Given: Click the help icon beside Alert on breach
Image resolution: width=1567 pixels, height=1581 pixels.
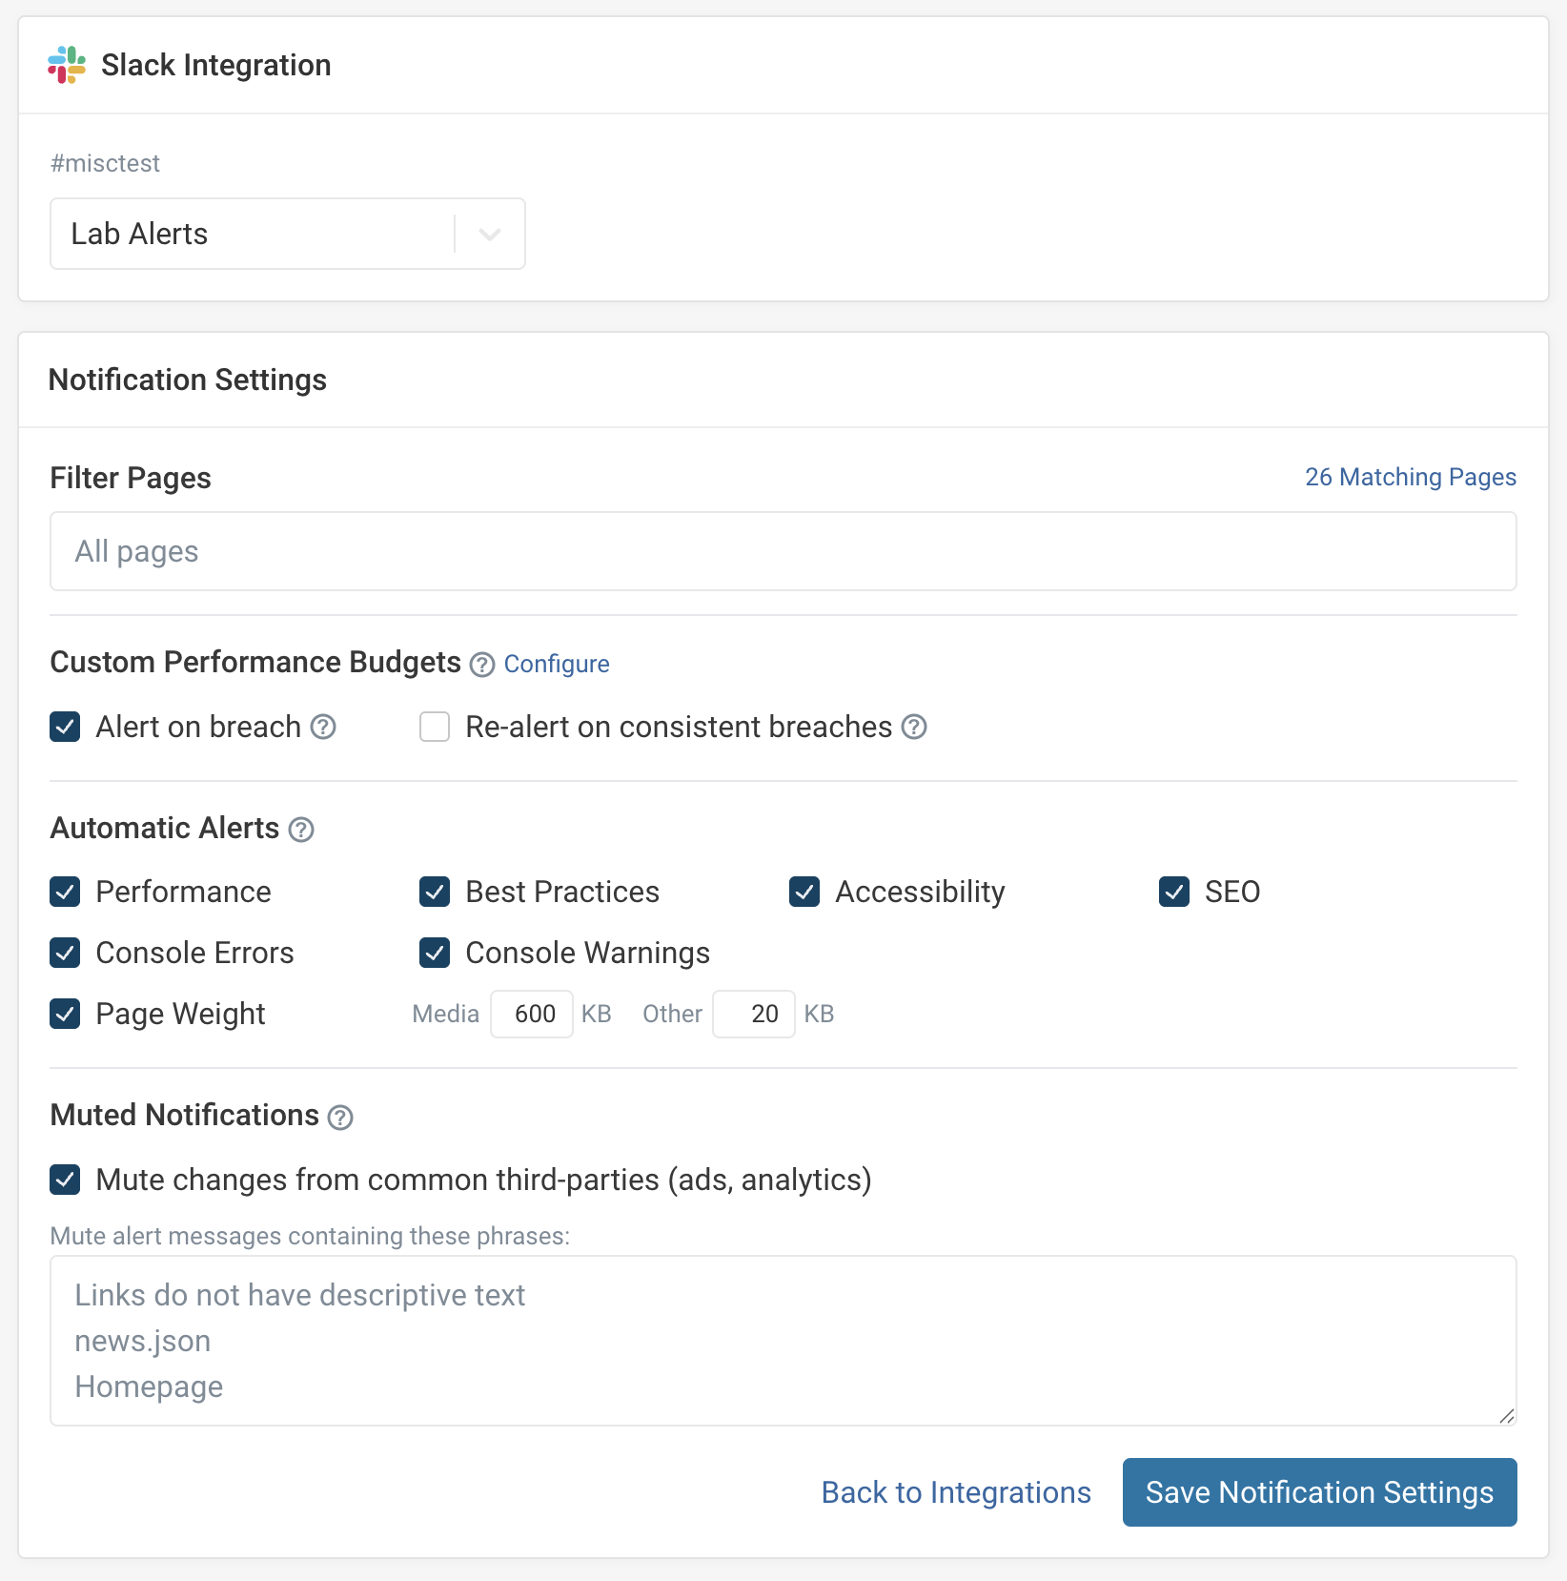Looking at the screenshot, I should (324, 727).
